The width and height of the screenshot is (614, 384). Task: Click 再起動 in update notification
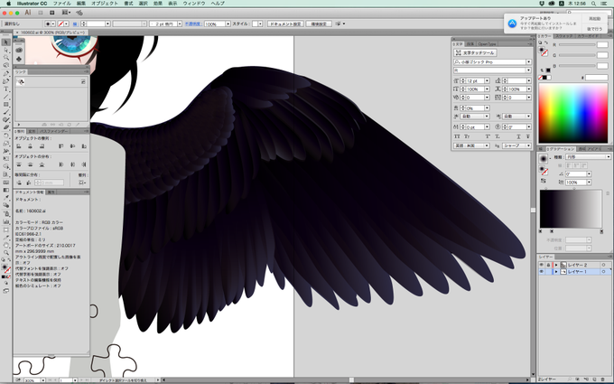click(x=594, y=19)
